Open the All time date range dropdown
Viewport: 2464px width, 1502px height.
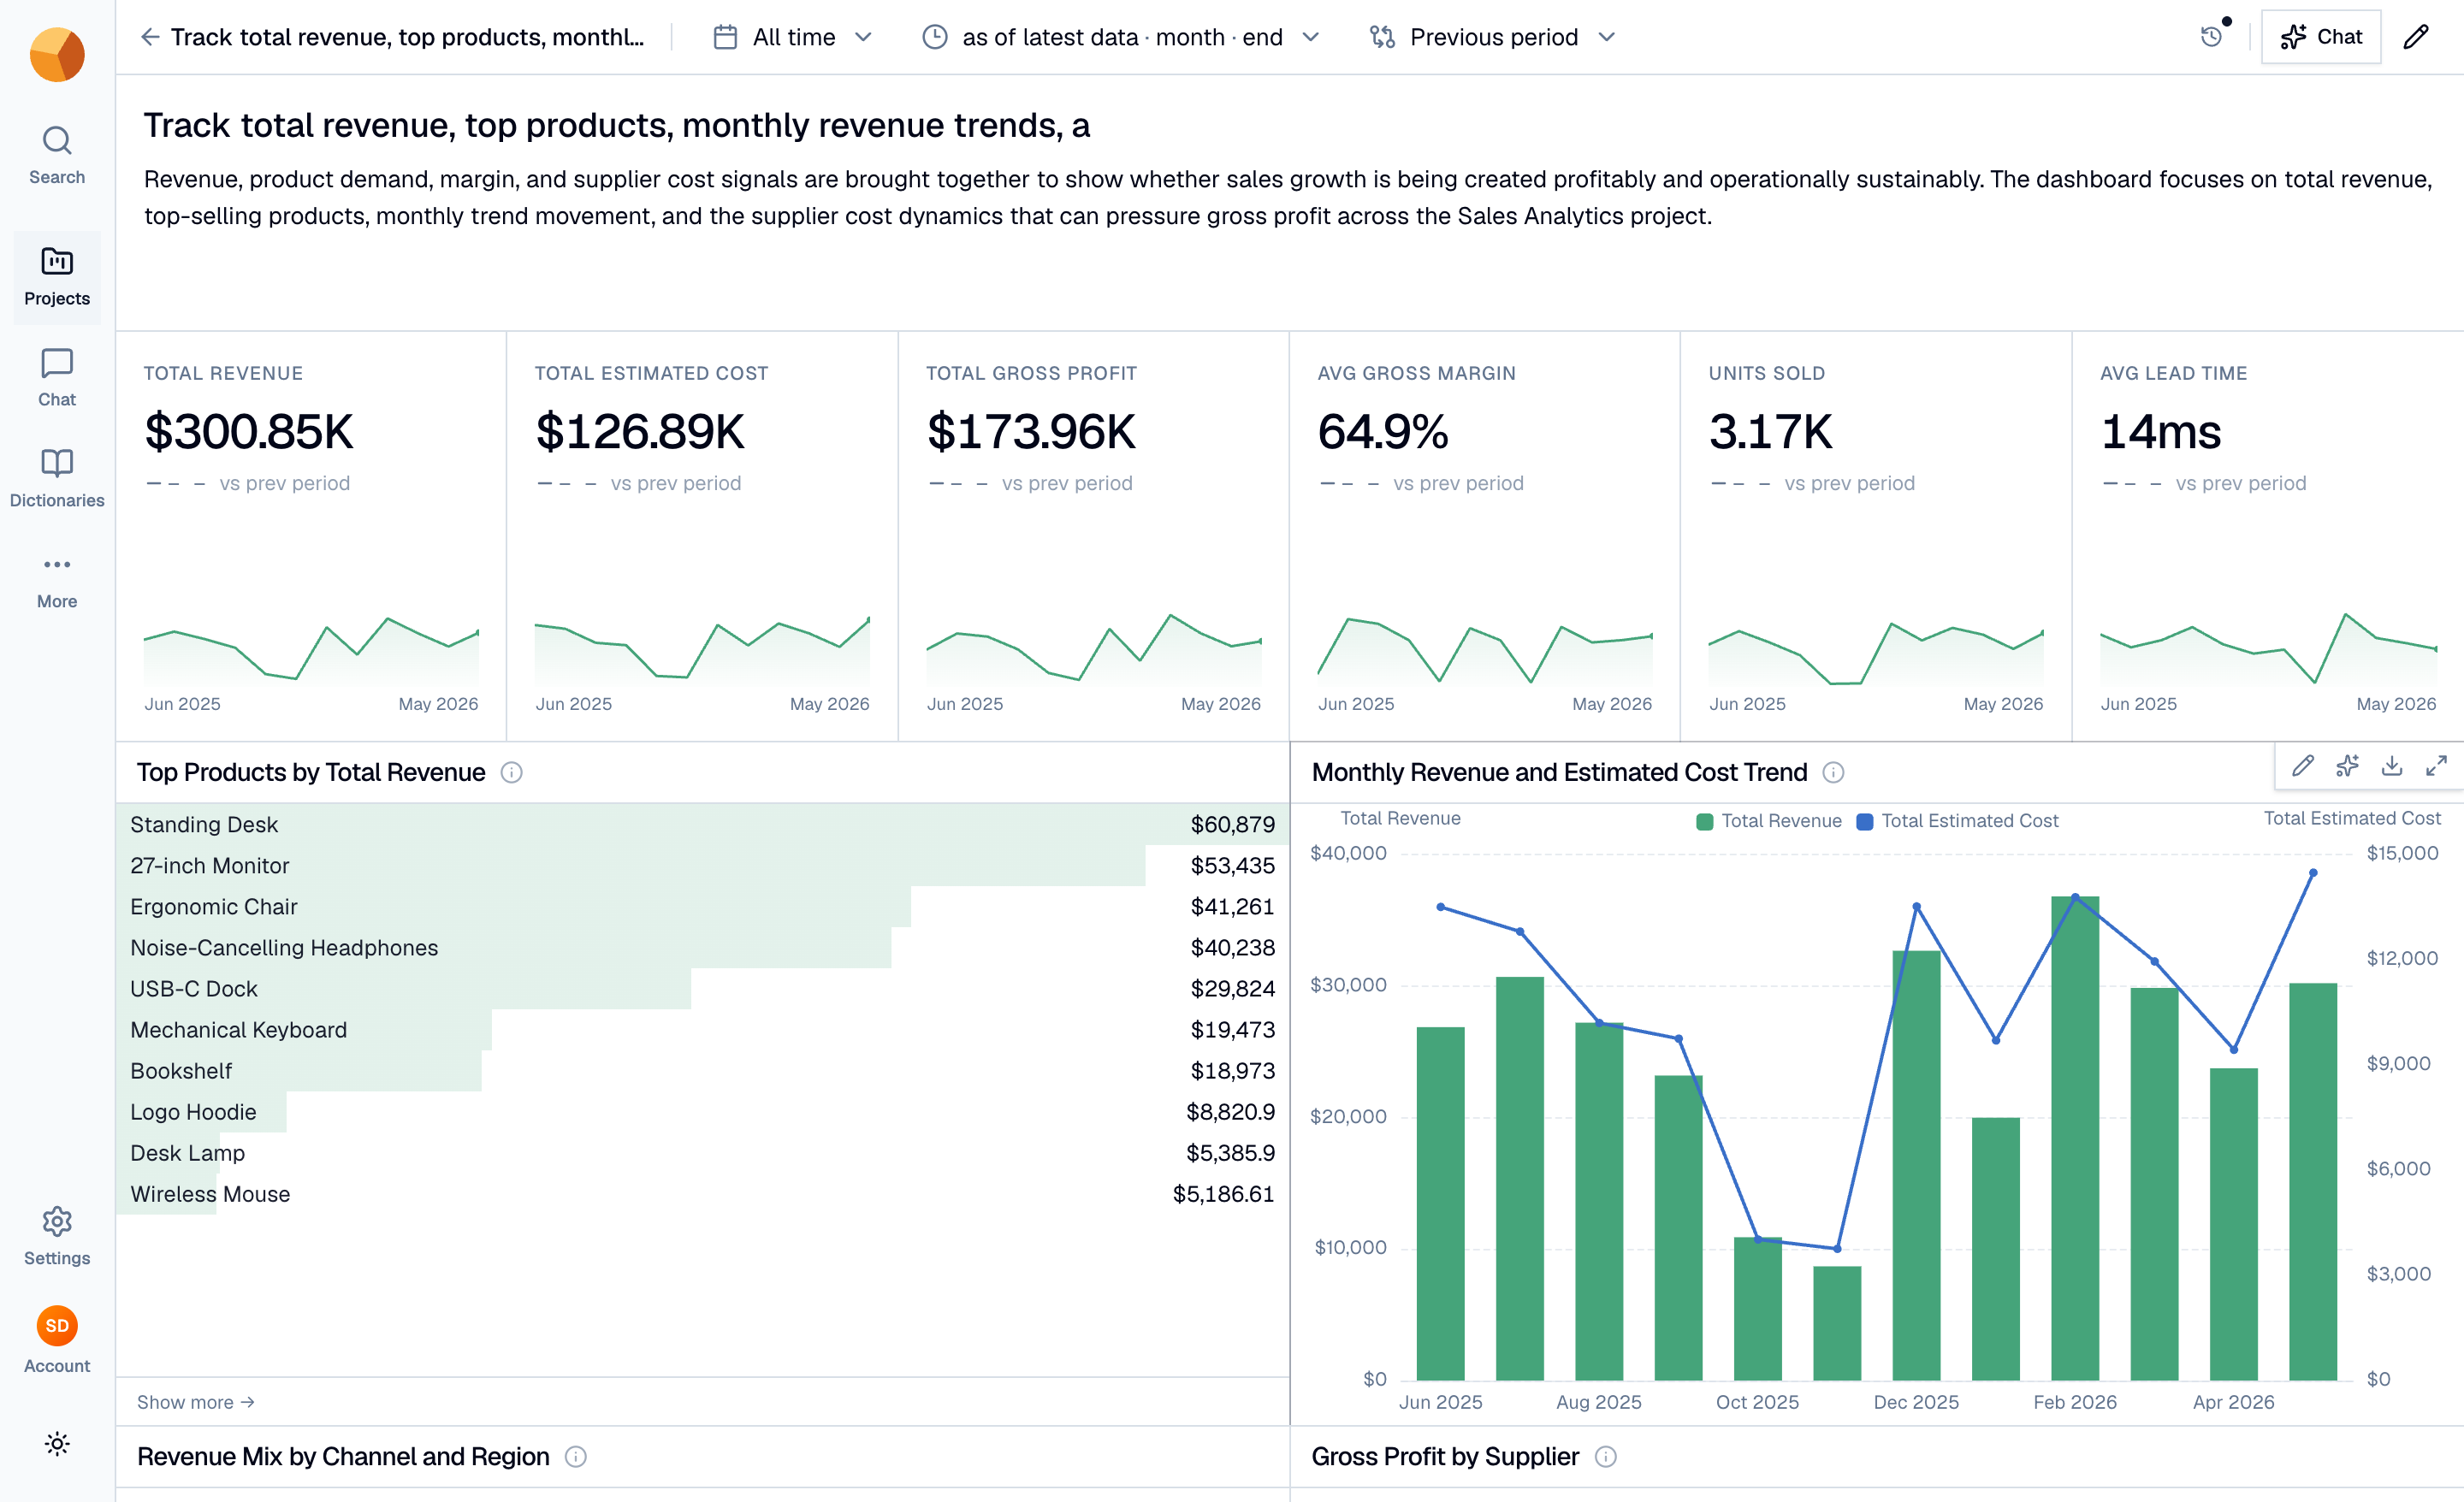[x=793, y=37]
